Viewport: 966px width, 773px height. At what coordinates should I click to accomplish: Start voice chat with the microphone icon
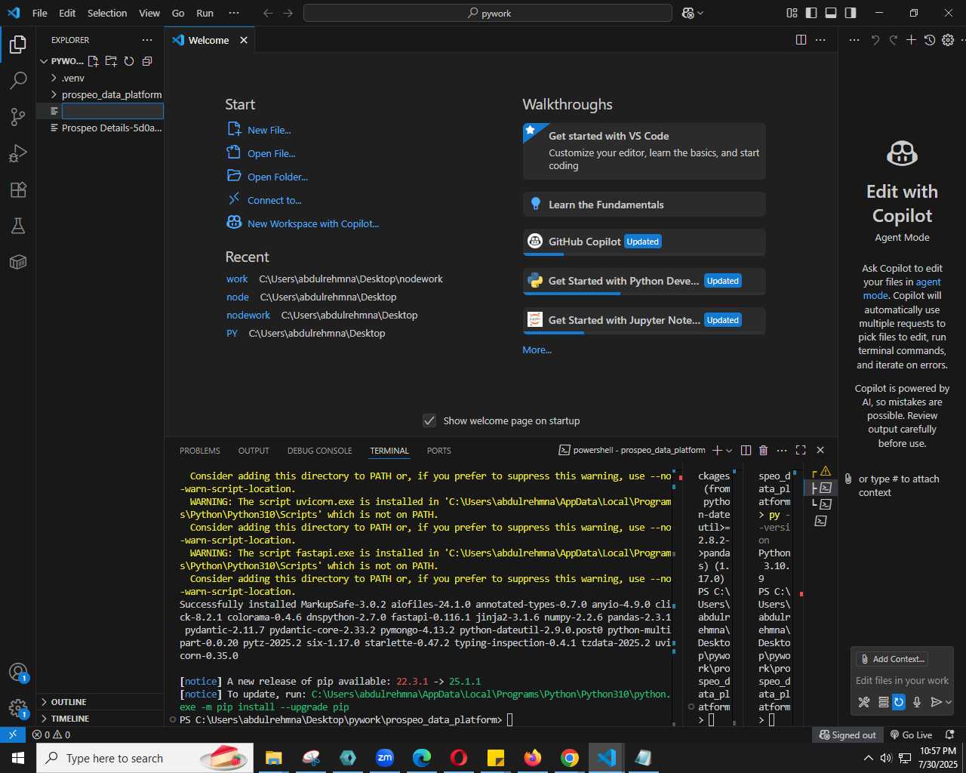point(917,702)
